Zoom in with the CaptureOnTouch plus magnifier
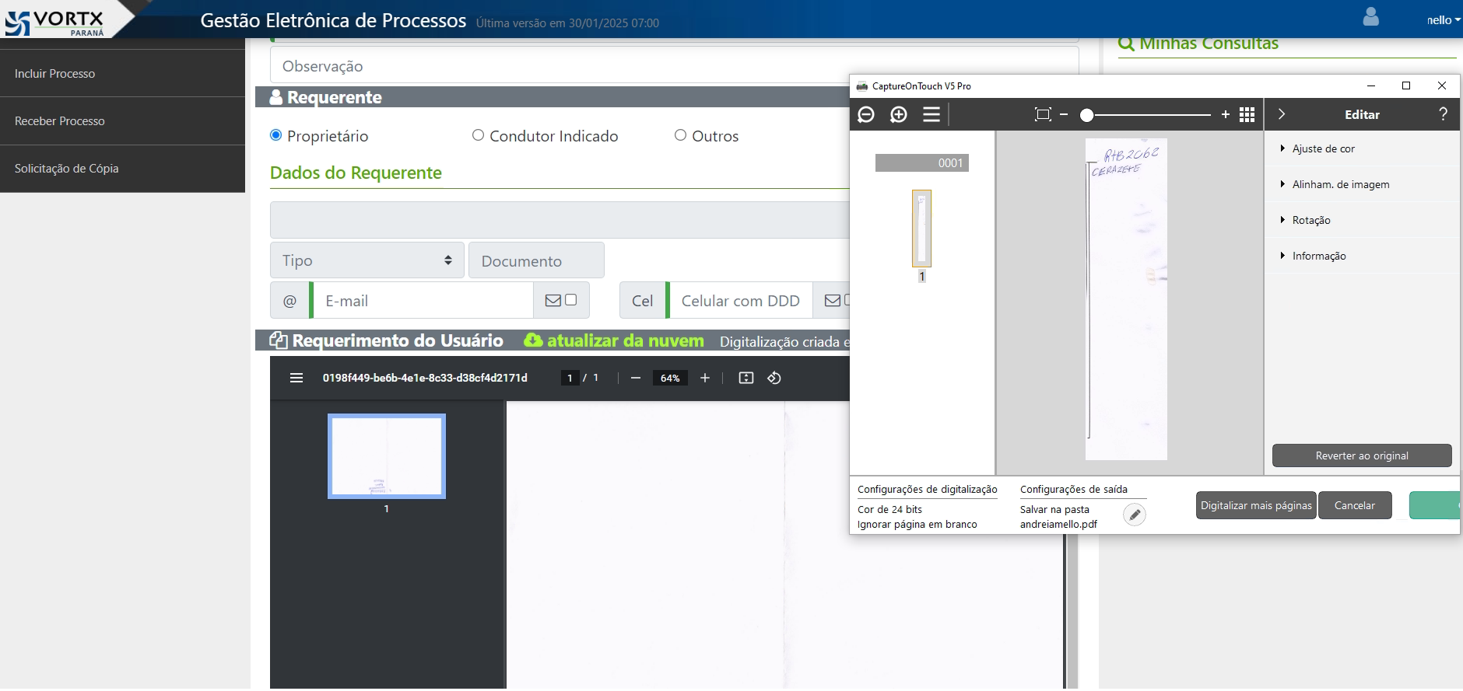 pos(899,115)
